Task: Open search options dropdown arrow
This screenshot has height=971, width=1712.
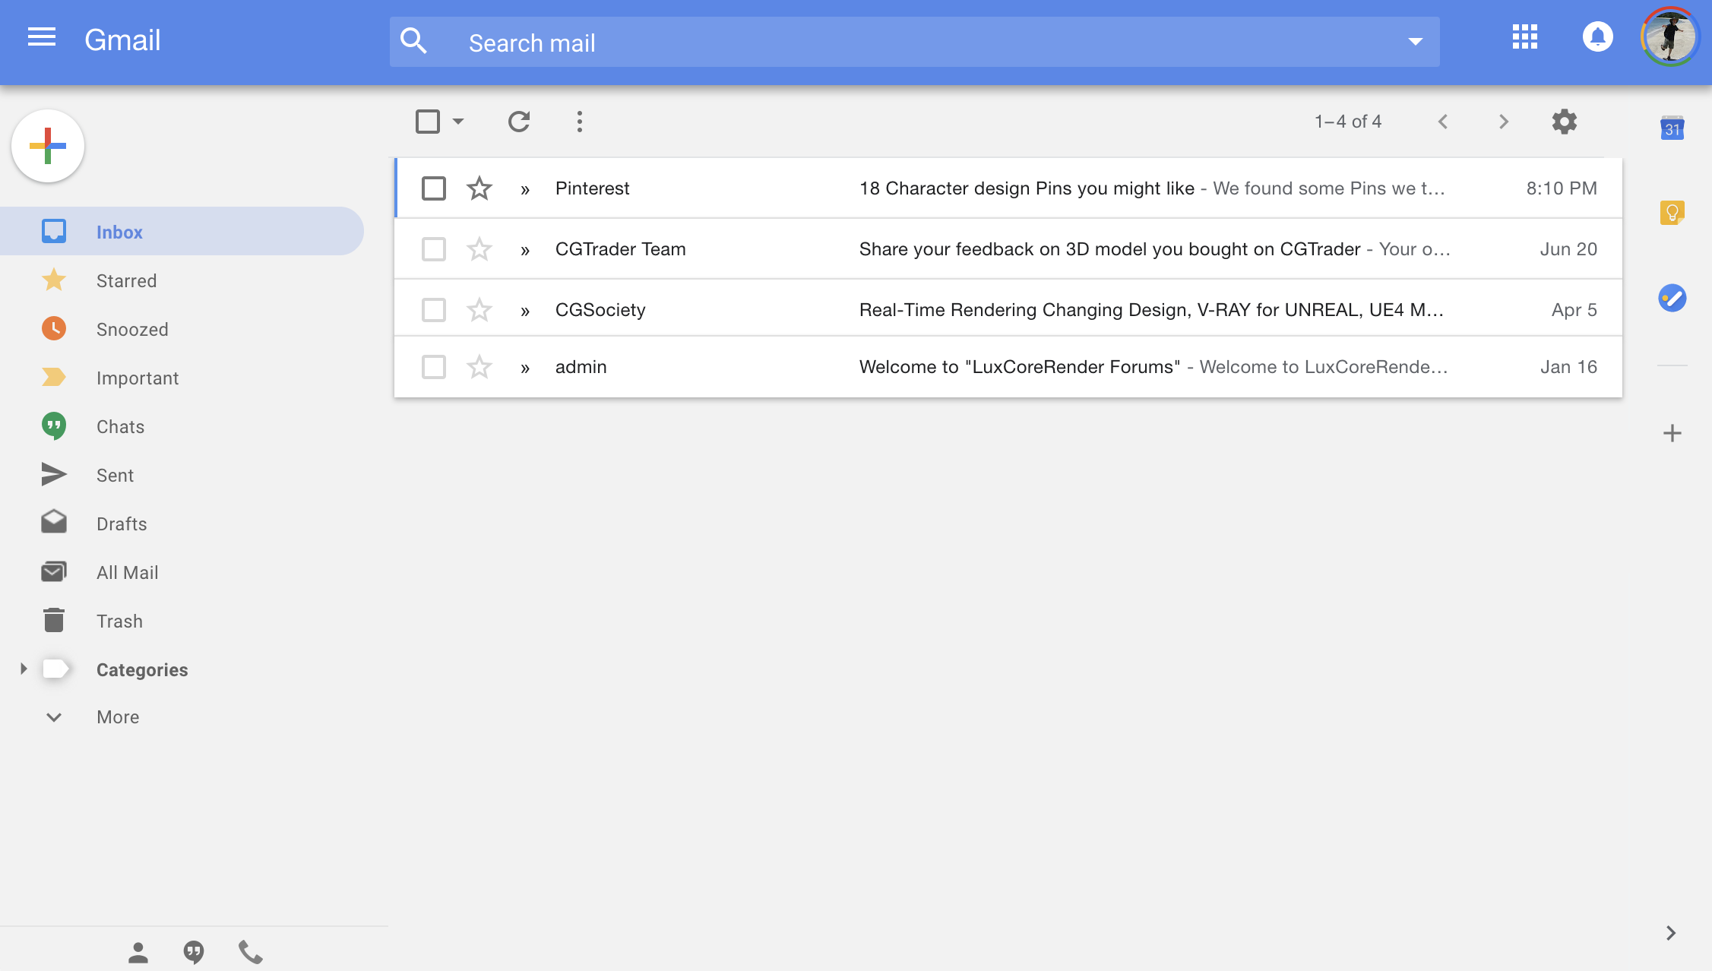Action: (1413, 42)
